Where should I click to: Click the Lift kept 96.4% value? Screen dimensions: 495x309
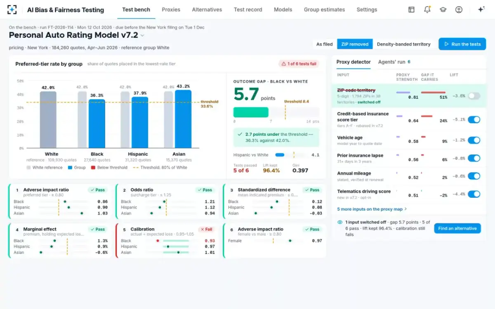pyautogui.click(x=271, y=170)
